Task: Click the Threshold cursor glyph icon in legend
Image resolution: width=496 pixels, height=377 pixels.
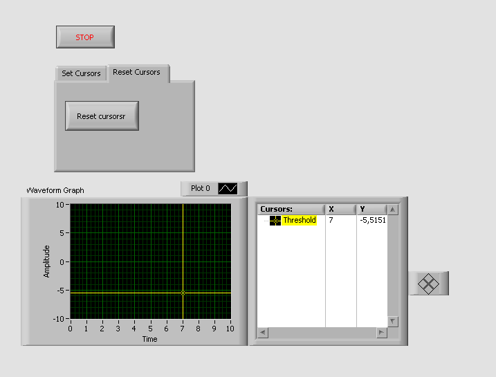Action: pyautogui.click(x=275, y=221)
